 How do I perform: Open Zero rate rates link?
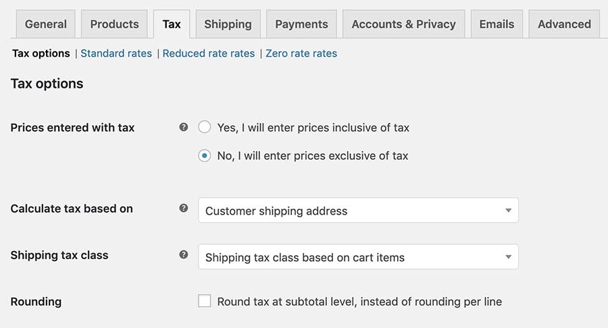(301, 53)
